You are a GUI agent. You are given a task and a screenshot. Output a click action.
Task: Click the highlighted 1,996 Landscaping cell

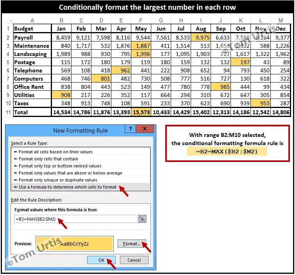141,54
